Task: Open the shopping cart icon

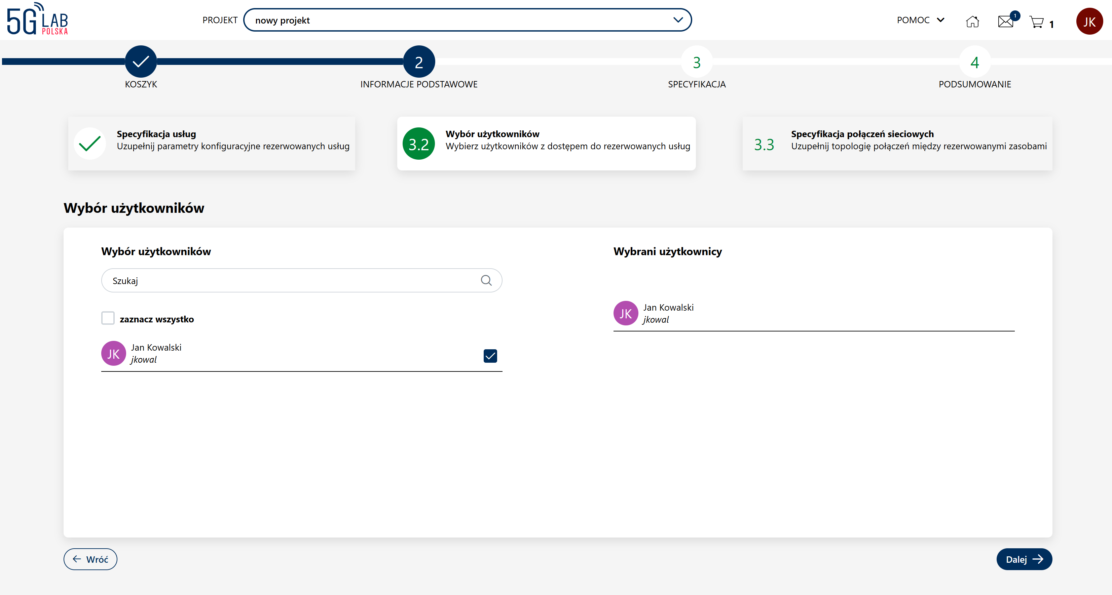Action: [x=1037, y=22]
